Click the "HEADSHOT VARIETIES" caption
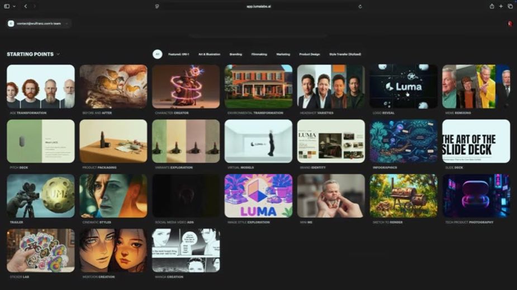 click(x=316, y=113)
